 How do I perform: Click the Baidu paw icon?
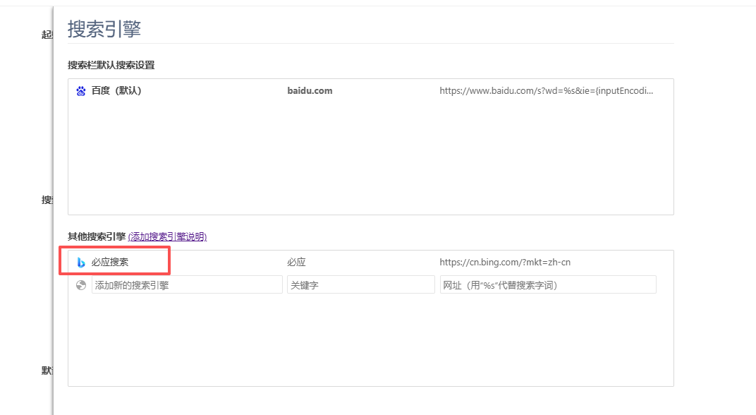coord(80,91)
